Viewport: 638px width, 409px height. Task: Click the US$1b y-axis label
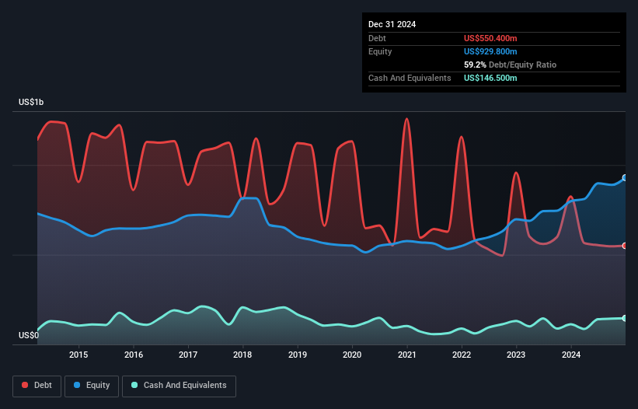[31, 102]
